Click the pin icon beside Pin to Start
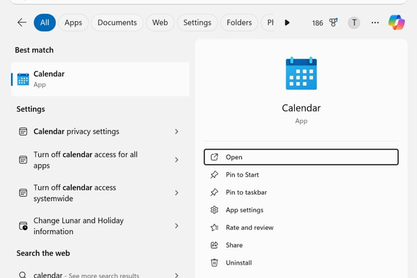The image size is (417, 278). click(214, 174)
